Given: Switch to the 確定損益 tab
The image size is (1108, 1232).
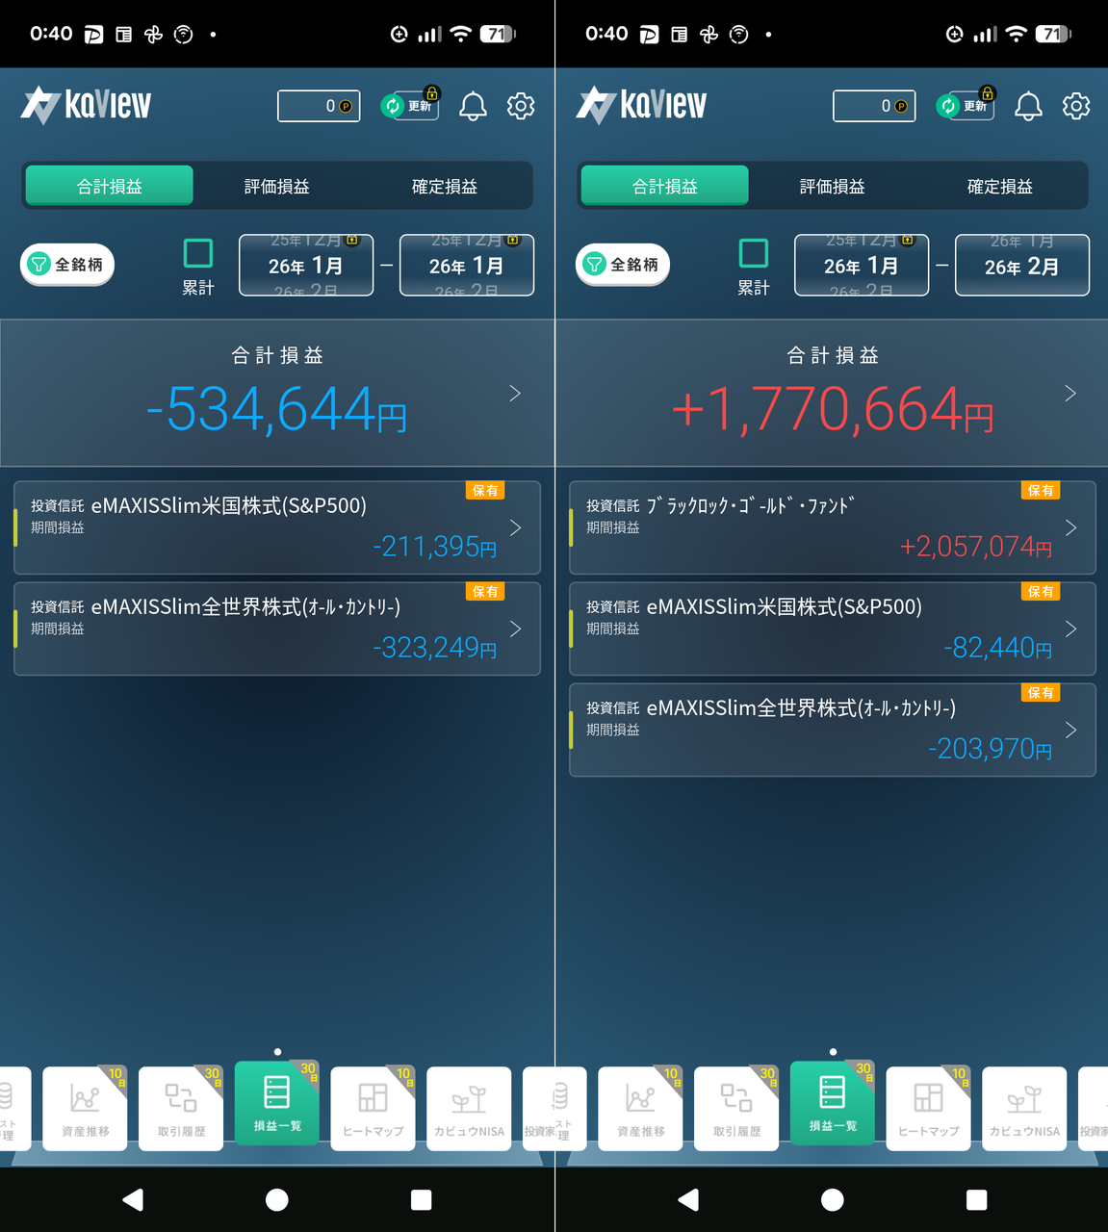Looking at the screenshot, I should pyautogui.click(x=444, y=185).
